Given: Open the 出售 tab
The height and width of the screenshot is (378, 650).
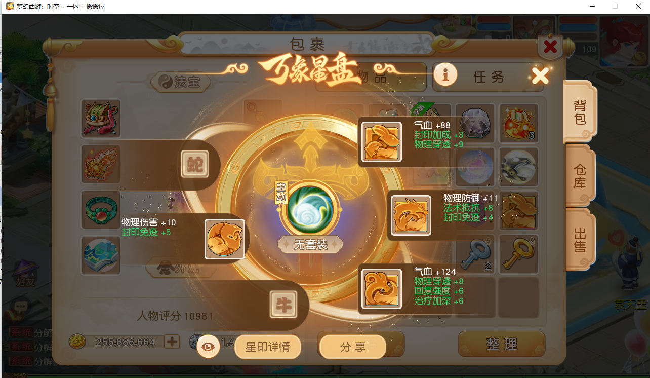Looking at the screenshot, I should (580, 240).
